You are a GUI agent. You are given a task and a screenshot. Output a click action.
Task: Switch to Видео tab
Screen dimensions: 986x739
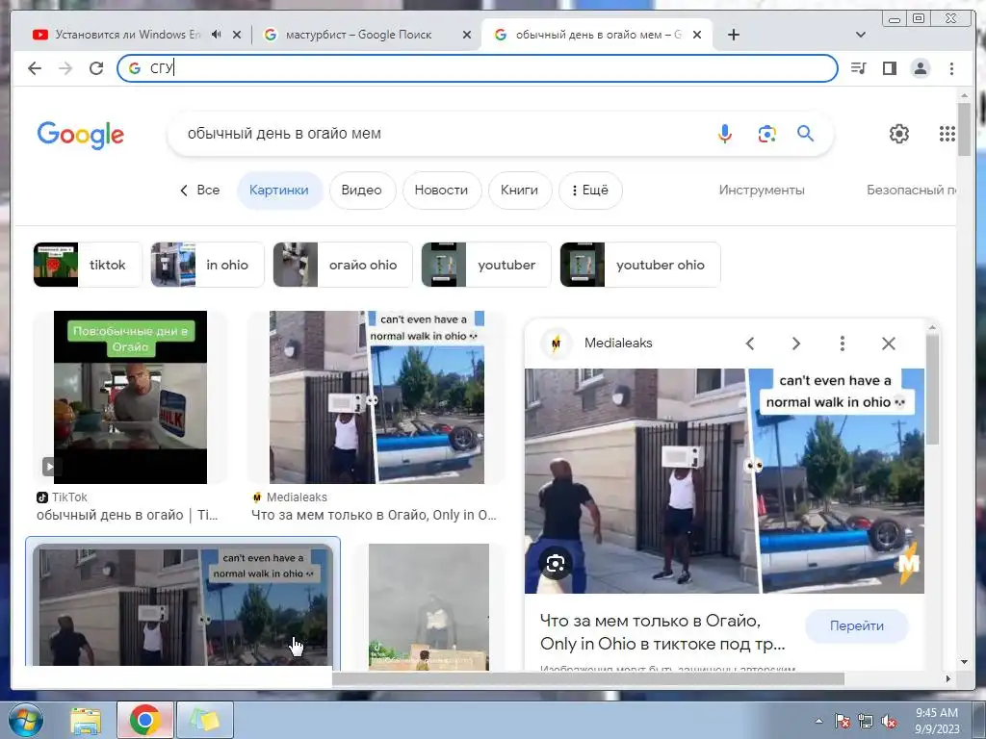pos(362,190)
